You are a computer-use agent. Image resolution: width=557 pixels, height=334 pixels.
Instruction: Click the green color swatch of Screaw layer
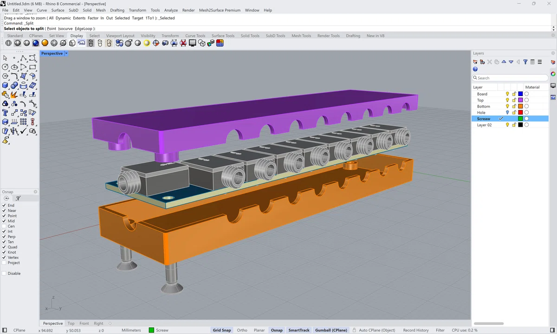[520, 119]
